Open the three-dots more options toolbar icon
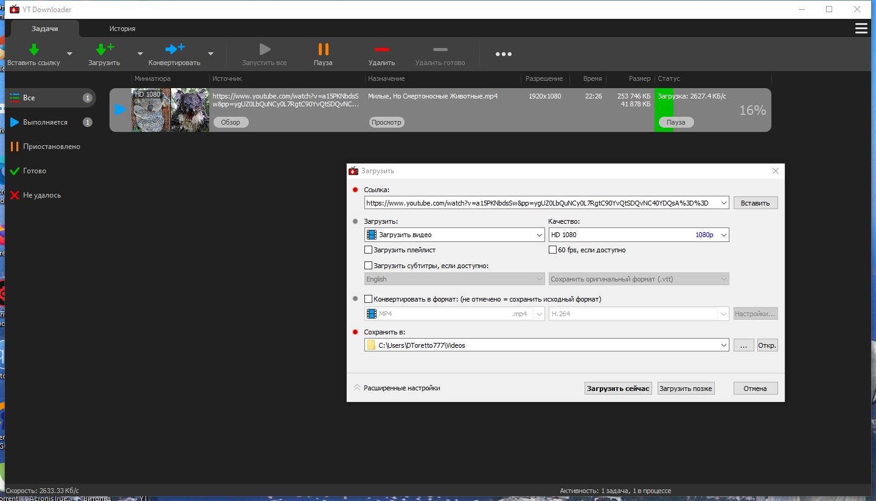This screenshot has height=501, width=876. point(503,54)
